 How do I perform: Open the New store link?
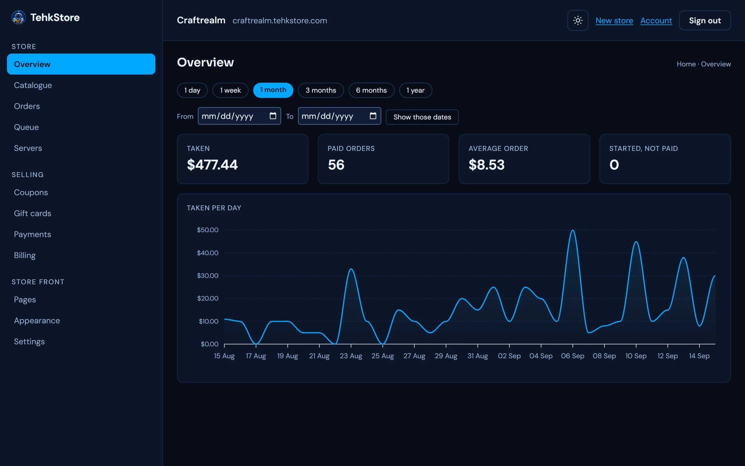(614, 20)
